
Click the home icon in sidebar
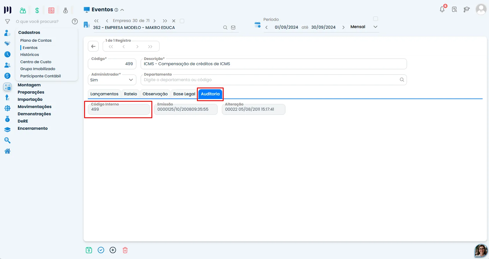click(x=8, y=151)
